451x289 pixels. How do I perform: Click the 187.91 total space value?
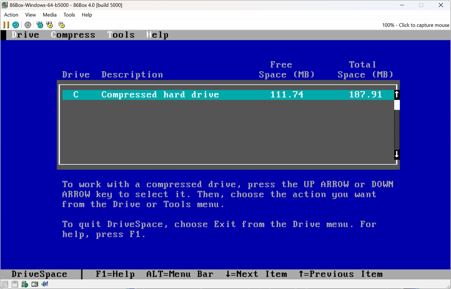pyautogui.click(x=366, y=94)
